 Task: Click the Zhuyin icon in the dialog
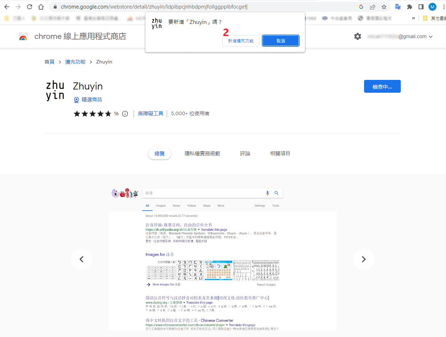(157, 23)
